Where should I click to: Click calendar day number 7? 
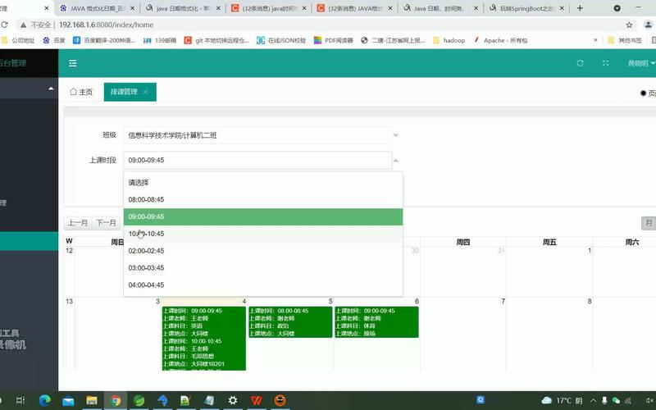click(503, 301)
